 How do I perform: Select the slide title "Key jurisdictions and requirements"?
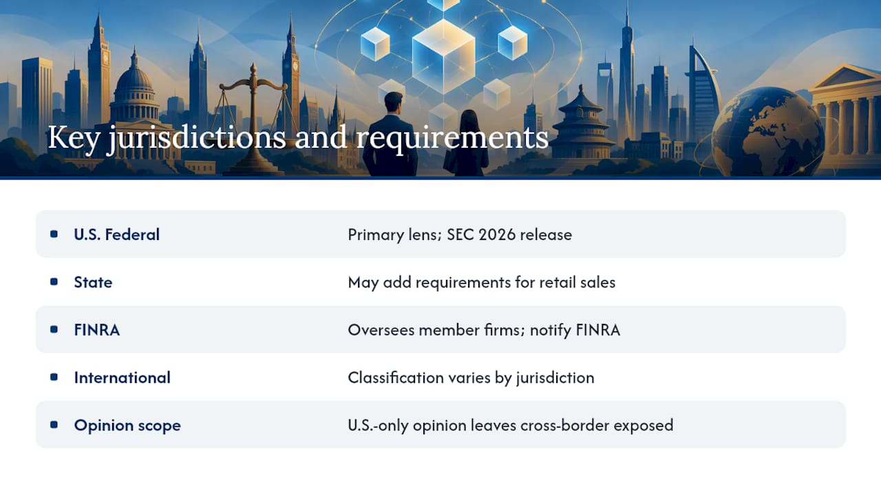(298, 137)
